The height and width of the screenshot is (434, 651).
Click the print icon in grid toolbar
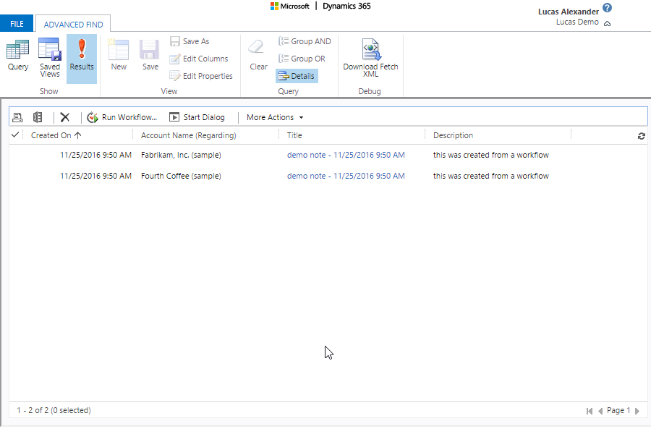click(17, 117)
